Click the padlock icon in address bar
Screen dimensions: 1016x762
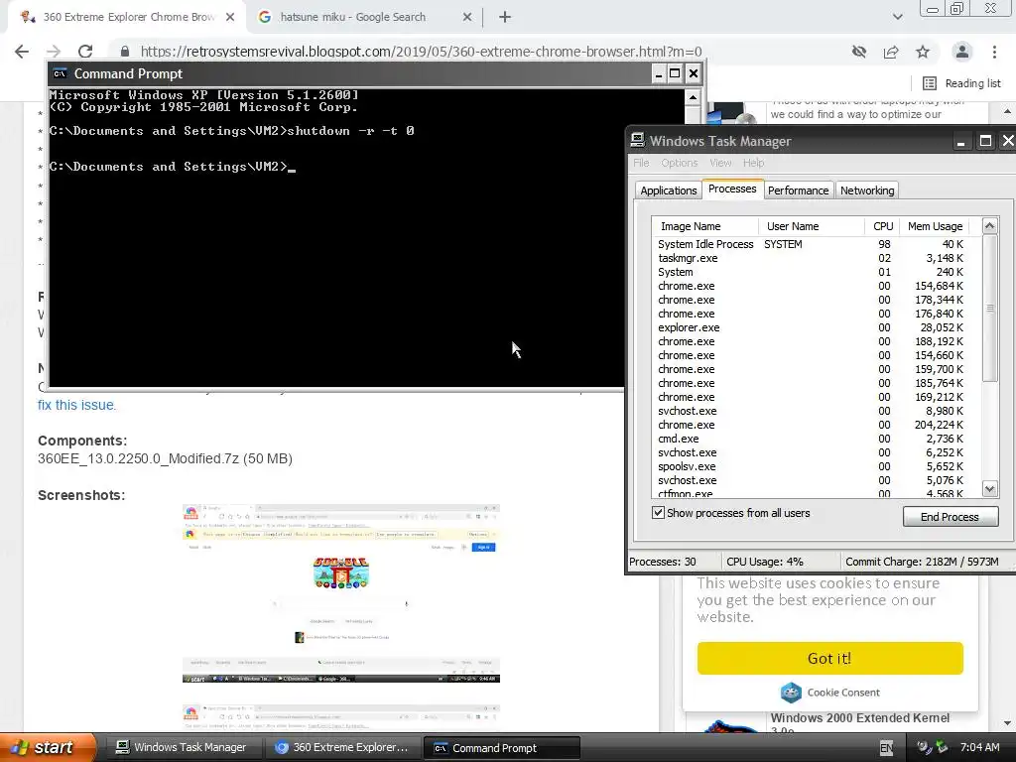point(125,52)
